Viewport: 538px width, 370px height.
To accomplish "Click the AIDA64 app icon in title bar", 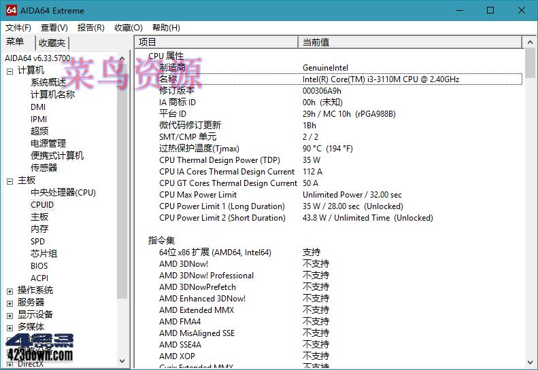I will (x=11, y=10).
